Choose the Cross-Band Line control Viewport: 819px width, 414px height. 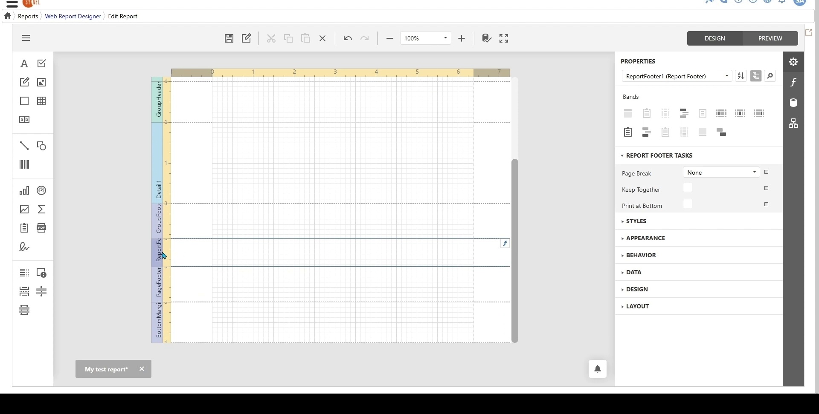(42, 292)
